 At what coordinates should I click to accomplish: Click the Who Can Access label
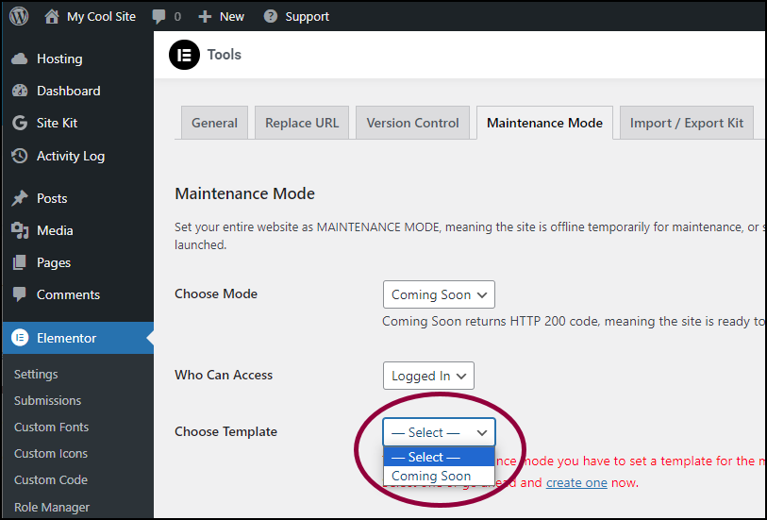click(224, 376)
